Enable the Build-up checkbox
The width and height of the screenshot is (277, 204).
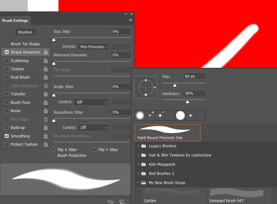coord(7,128)
